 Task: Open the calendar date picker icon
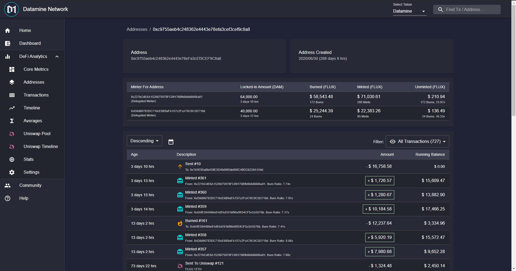[171, 142]
